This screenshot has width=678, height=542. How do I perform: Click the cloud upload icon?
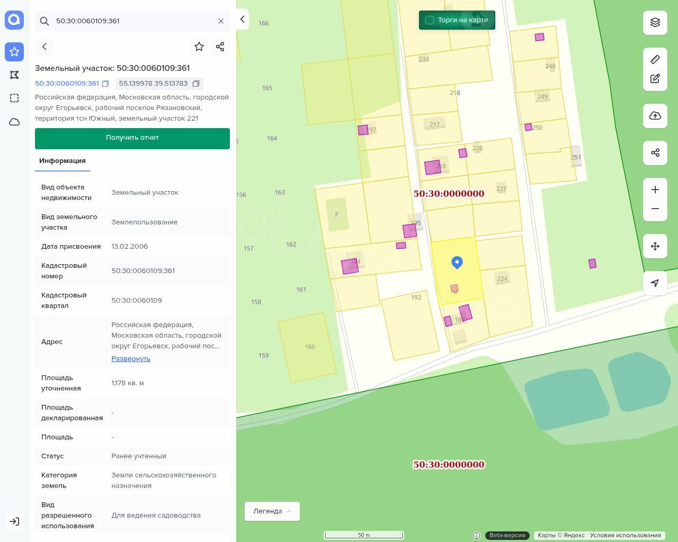(655, 116)
